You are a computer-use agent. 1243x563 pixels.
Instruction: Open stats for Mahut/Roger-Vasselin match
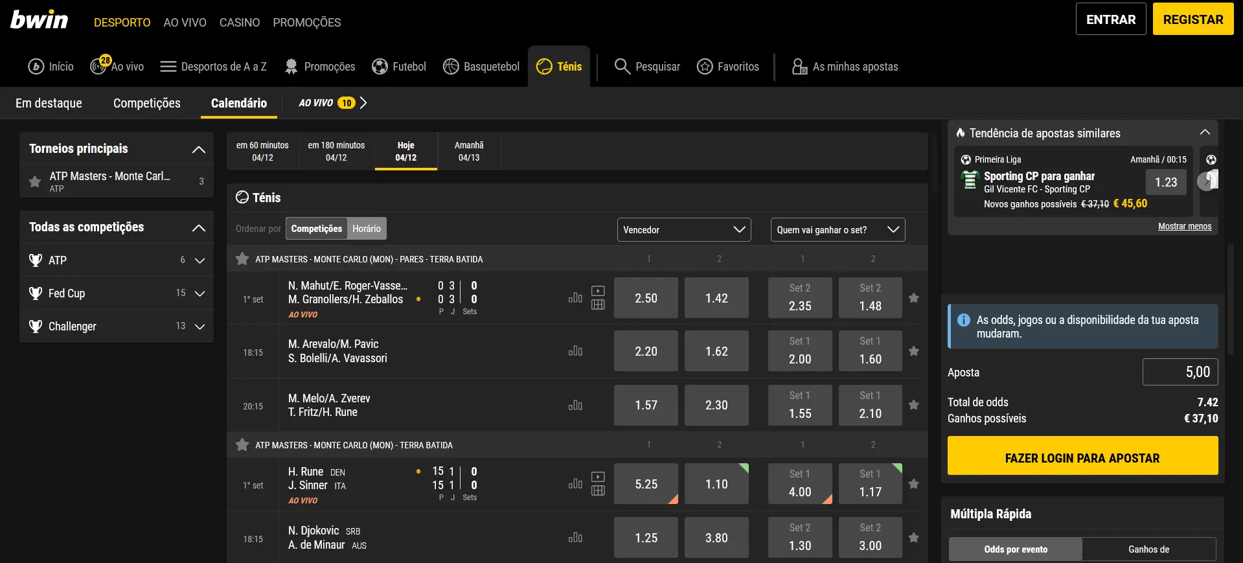coord(575,298)
